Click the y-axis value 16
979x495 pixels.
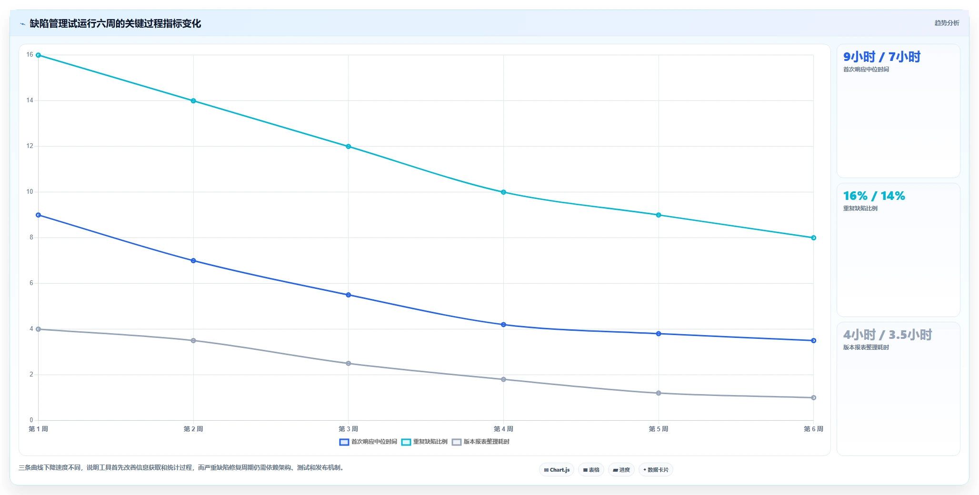(30, 55)
